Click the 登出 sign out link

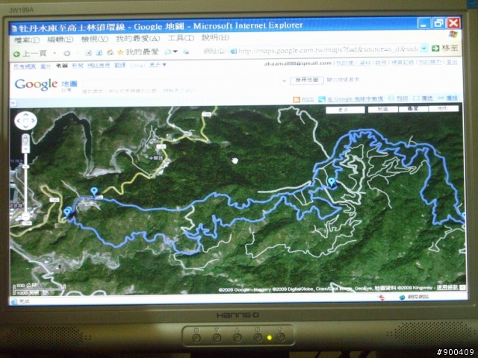452,62
